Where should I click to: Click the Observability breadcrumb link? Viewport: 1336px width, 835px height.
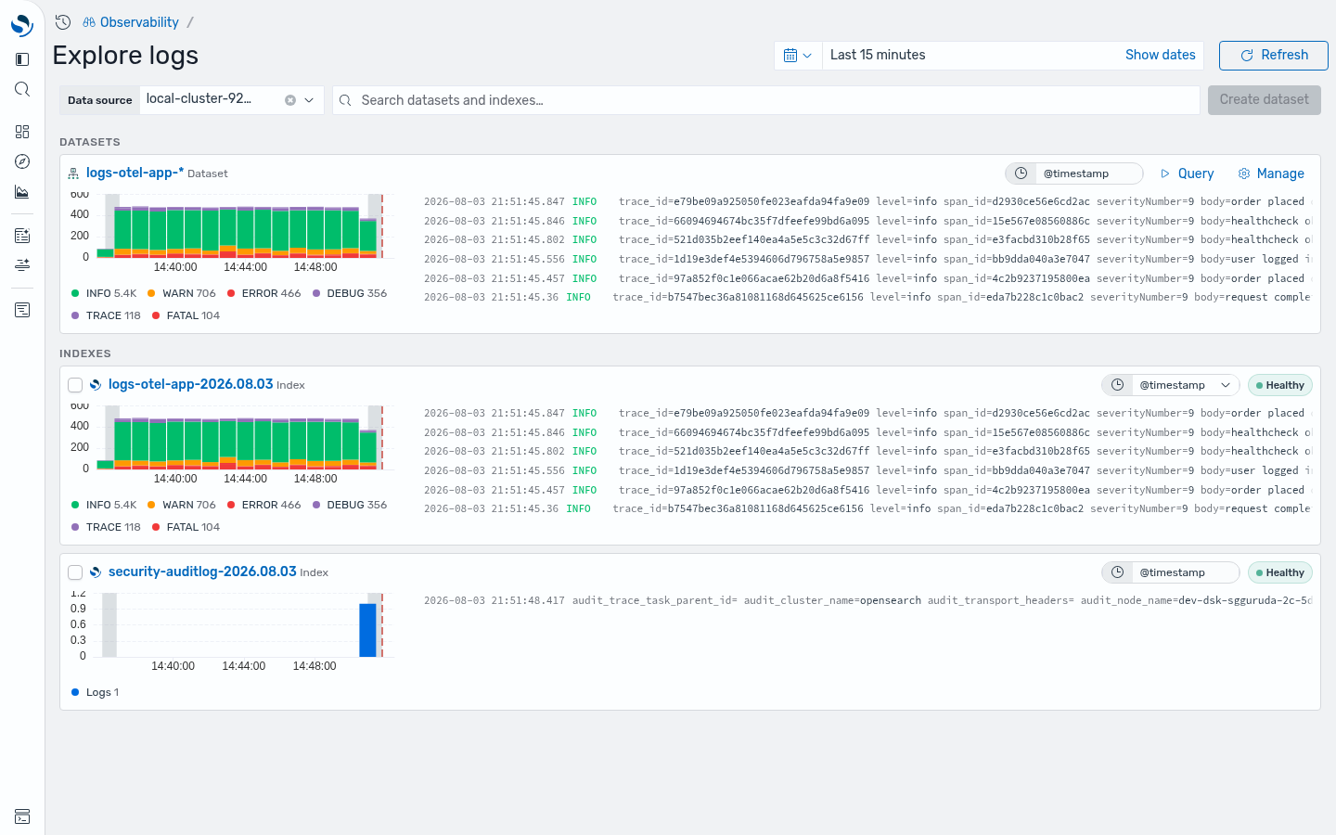coord(139,22)
